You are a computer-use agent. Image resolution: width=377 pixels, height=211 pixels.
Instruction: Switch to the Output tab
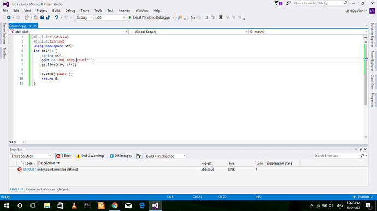pyautogui.click(x=62, y=189)
